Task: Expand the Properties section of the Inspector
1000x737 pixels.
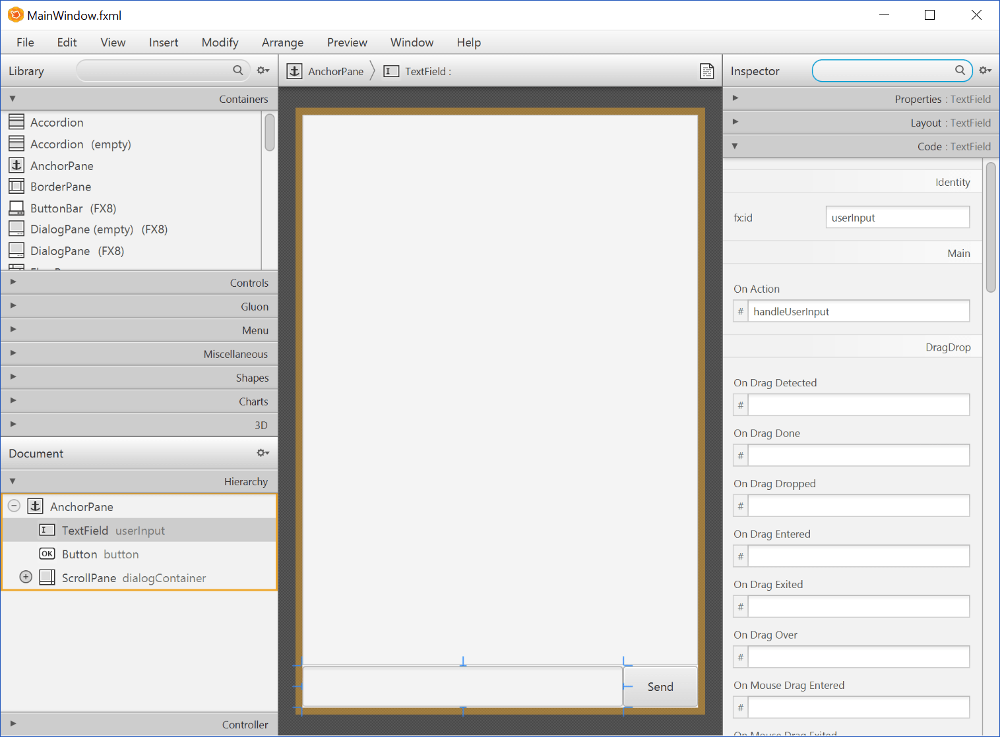Action: tap(735, 98)
